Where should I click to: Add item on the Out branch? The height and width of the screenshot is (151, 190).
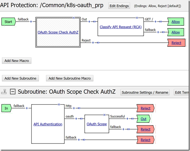[x=90, y=22]
